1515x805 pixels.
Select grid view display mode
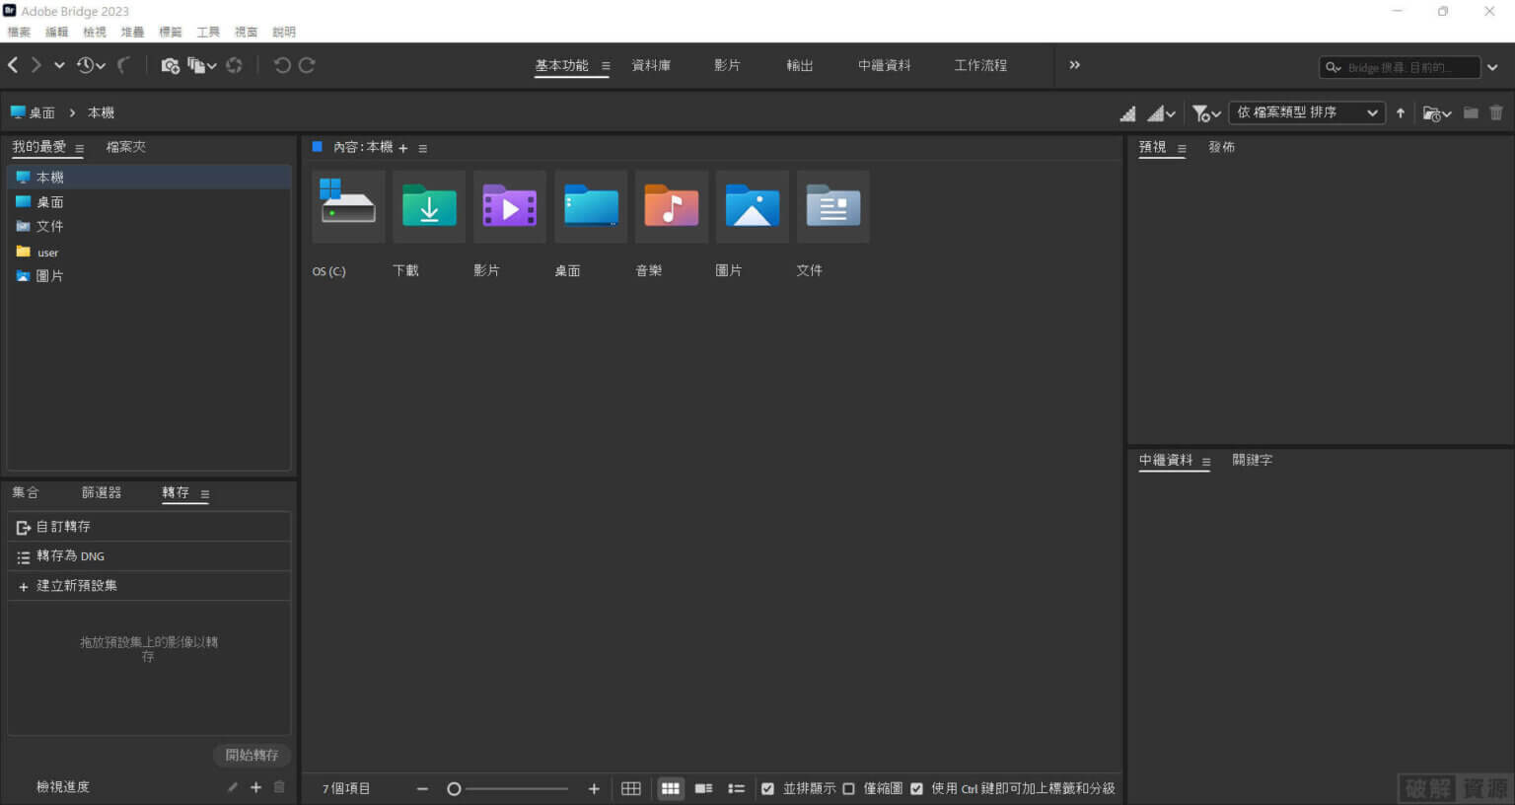pos(671,788)
